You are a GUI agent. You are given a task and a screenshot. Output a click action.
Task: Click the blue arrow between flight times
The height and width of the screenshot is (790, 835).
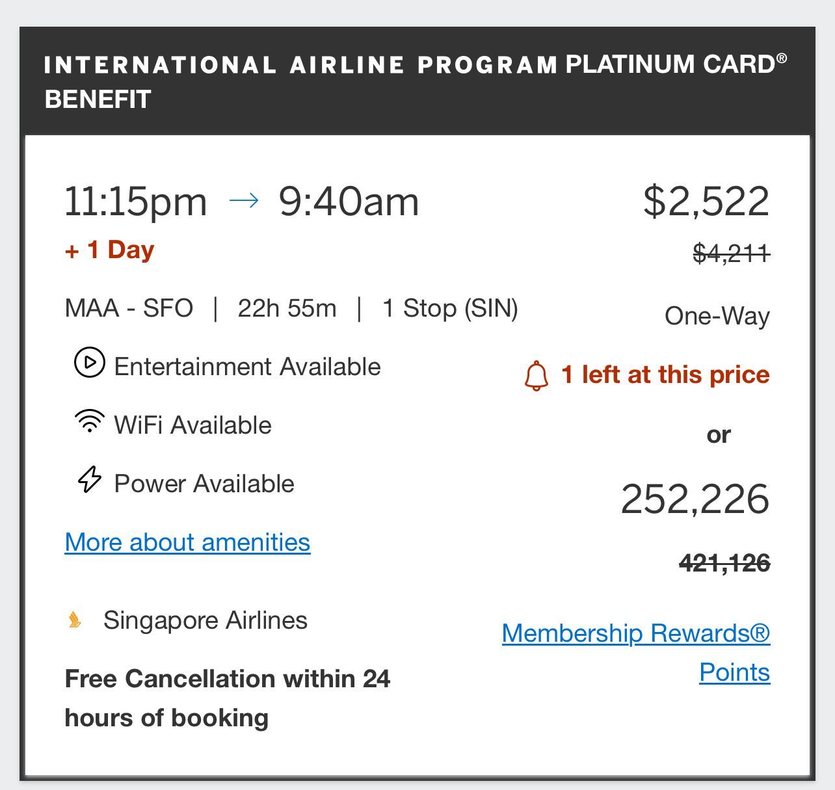(x=245, y=201)
